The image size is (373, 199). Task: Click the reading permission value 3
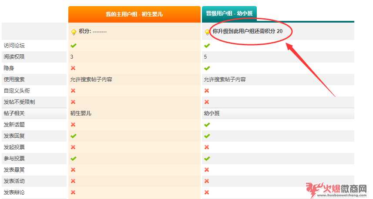[72, 57]
